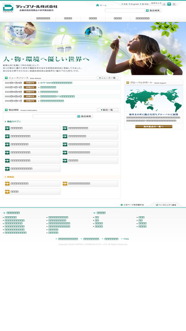186x331 pixels.
Task: Click the home icon in header
Action: point(97,5)
